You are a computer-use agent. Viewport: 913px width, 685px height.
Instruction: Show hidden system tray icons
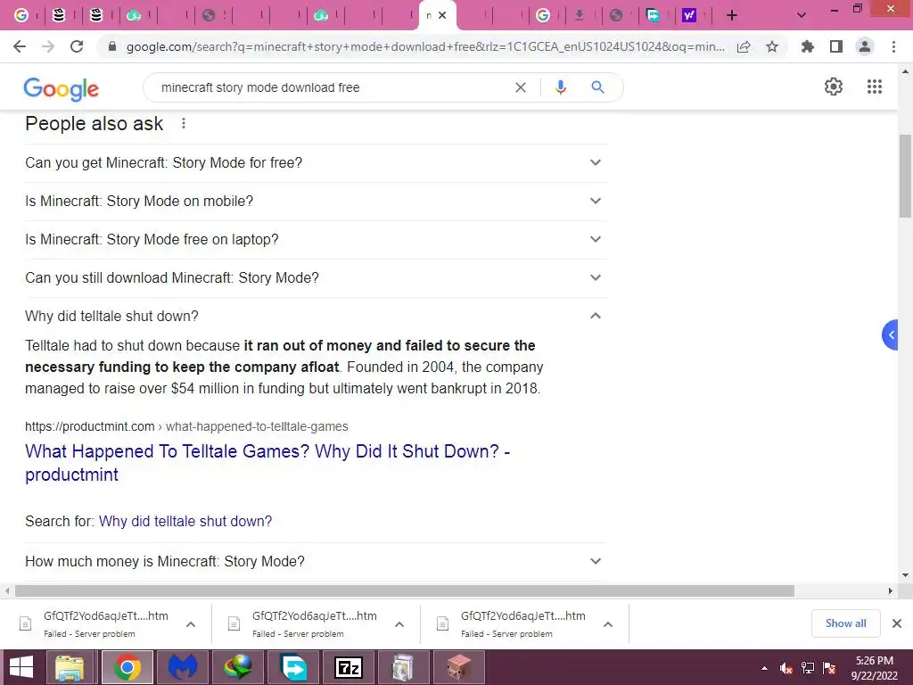pos(764,668)
